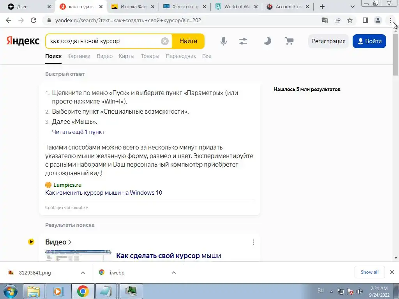Click the Lumpics.ru favicon
This screenshot has width=399, height=299.
point(48,185)
